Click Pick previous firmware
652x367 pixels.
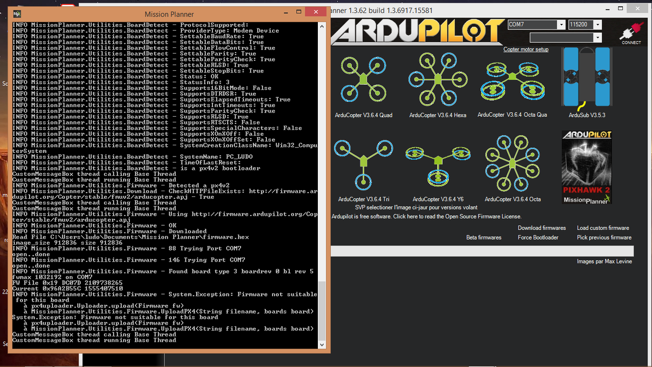604,238
